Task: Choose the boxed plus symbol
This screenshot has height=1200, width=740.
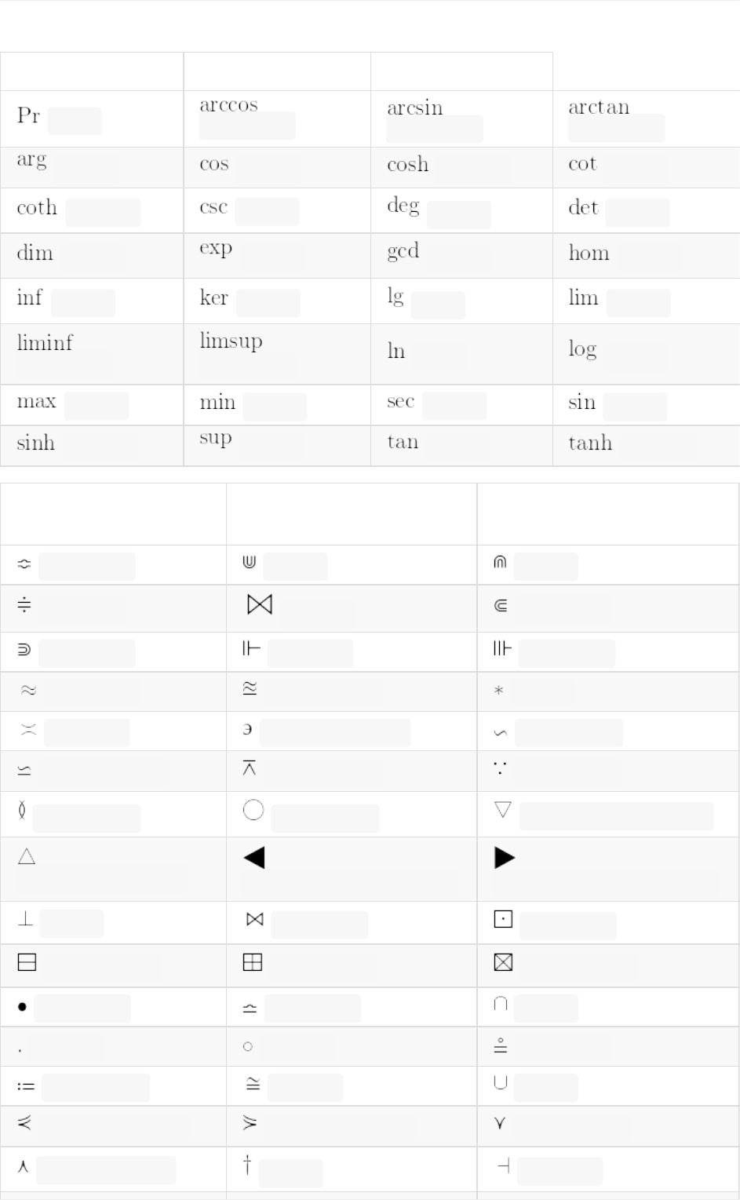Action: coord(253,962)
